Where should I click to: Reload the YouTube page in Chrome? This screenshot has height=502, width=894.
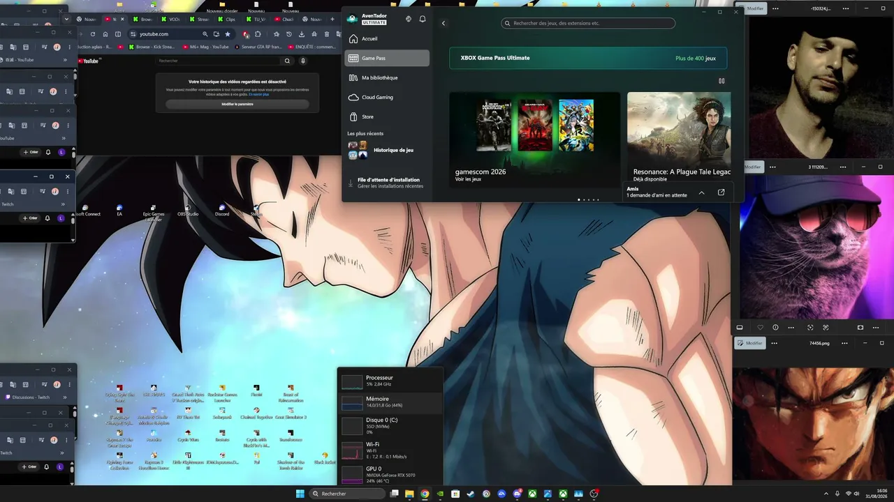[x=92, y=34]
